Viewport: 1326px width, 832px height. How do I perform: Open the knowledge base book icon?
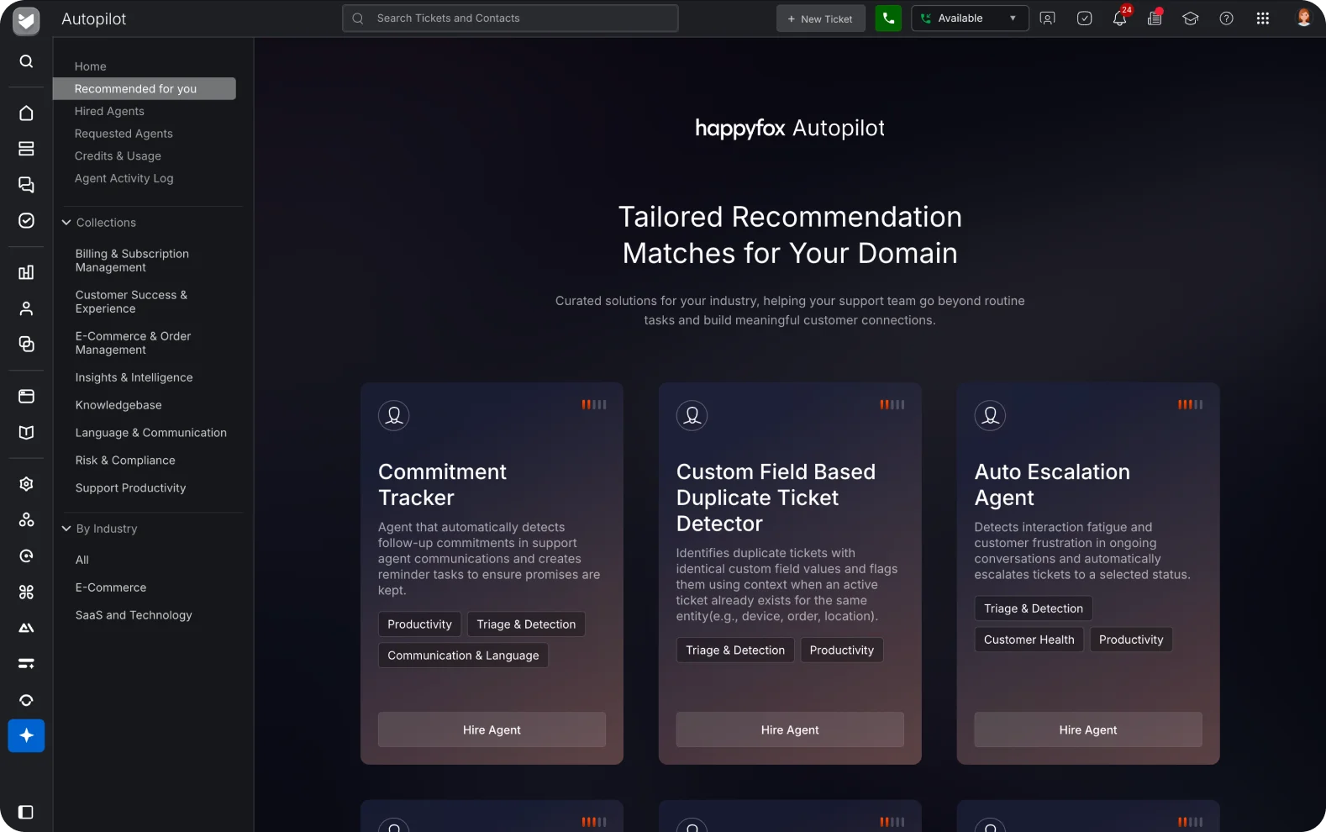click(26, 432)
